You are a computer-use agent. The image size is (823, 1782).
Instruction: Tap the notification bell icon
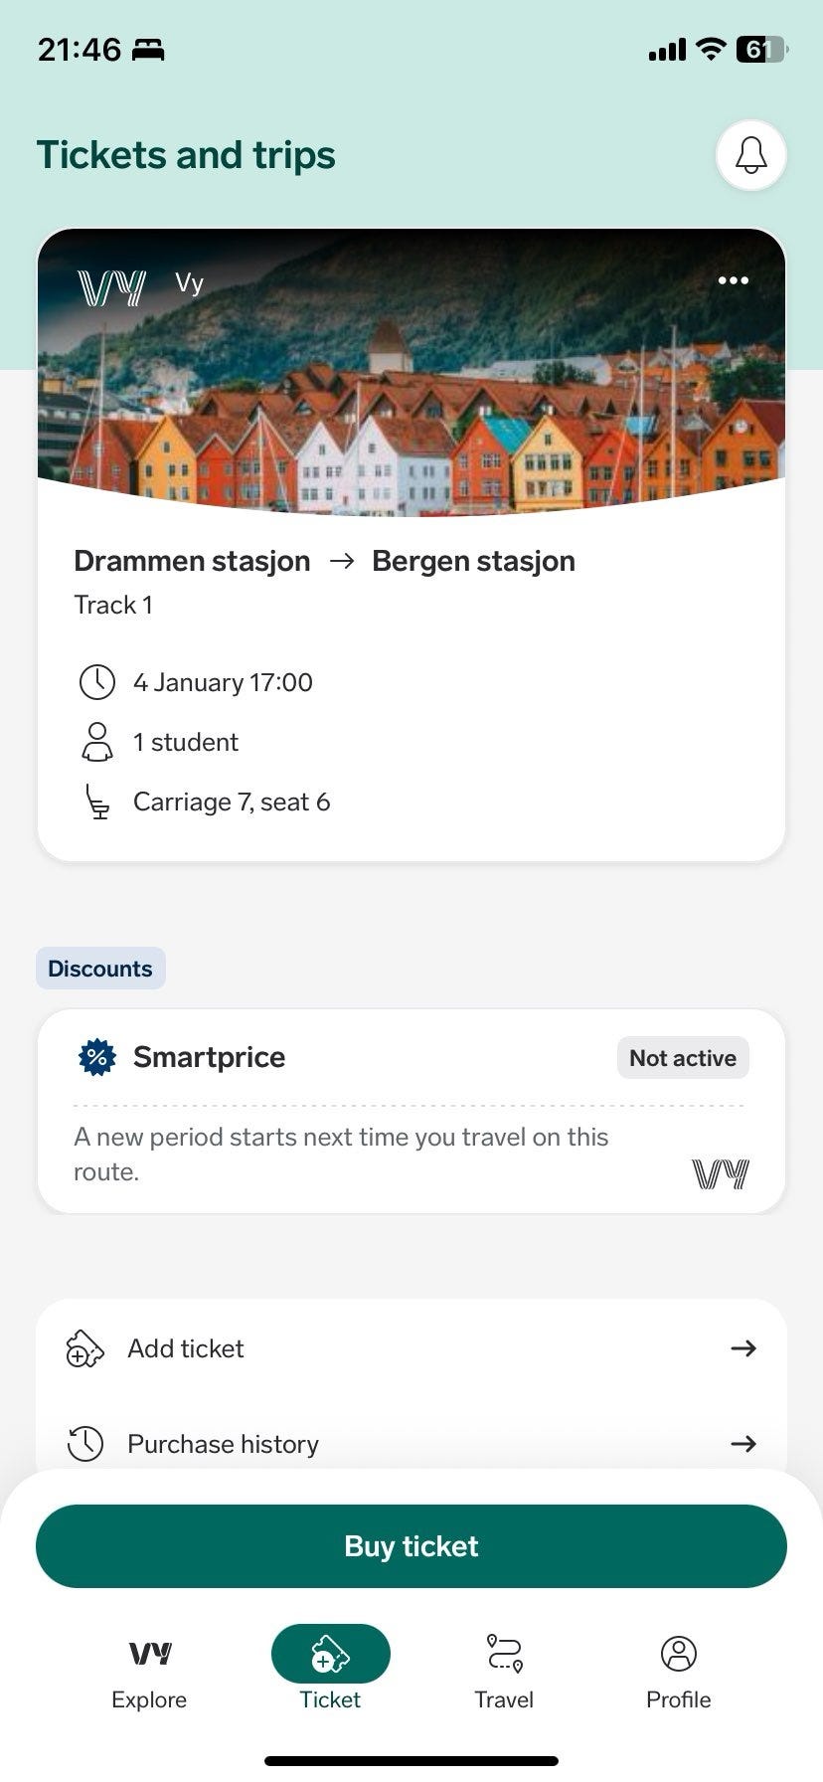(x=751, y=155)
